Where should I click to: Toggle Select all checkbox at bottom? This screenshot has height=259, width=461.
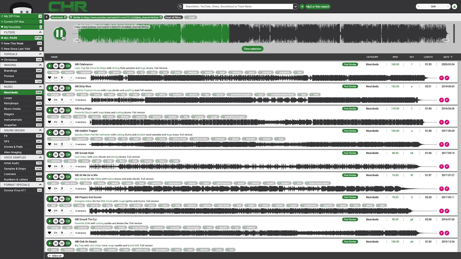coord(55,256)
